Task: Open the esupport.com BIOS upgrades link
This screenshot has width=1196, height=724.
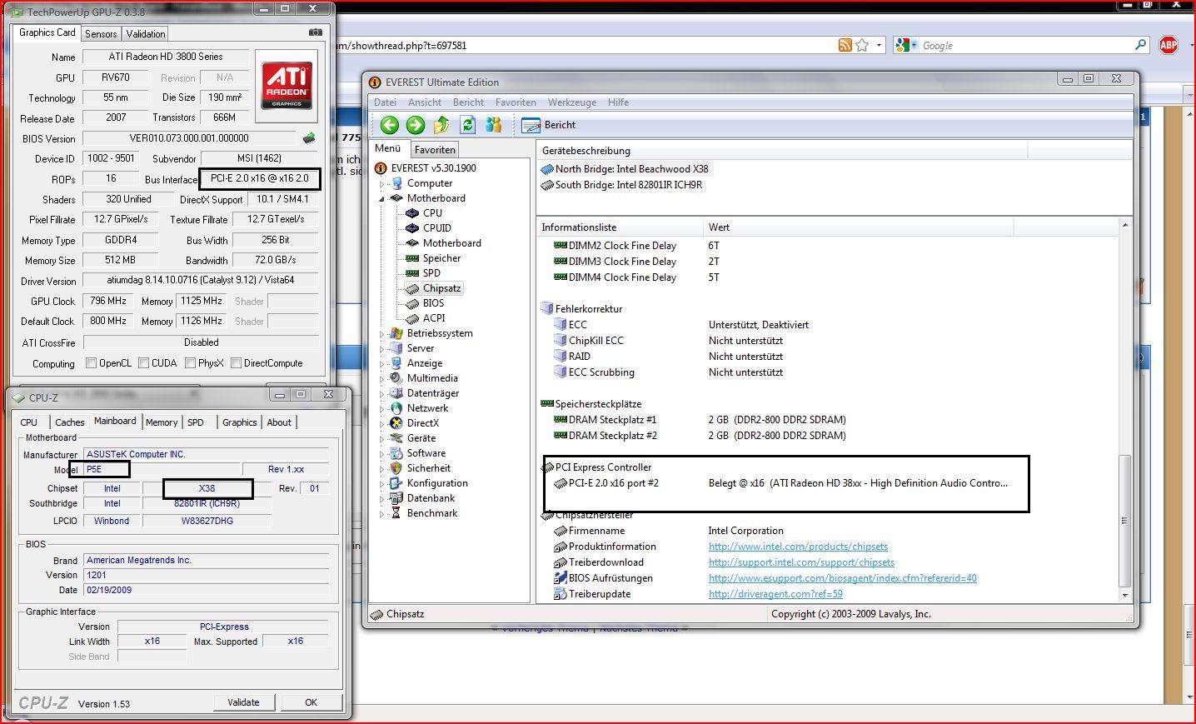Action: 842,578
